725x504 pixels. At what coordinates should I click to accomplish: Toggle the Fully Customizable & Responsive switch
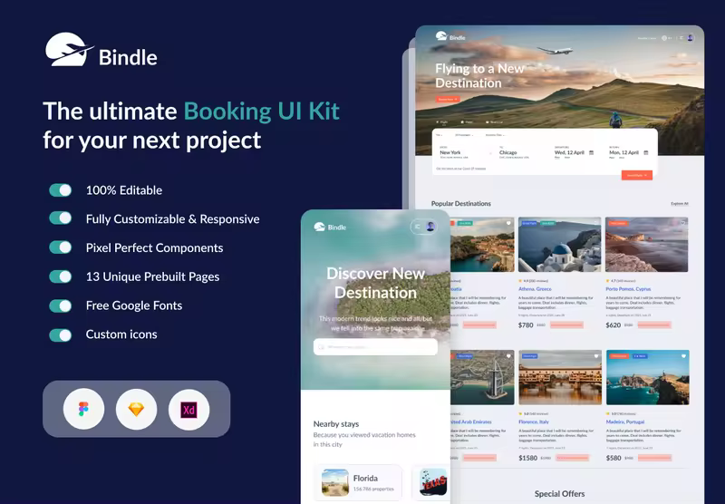click(x=61, y=218)
